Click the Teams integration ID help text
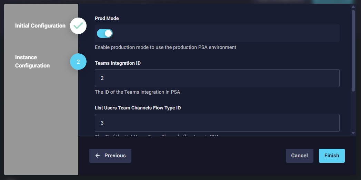 tap(137, 92)
